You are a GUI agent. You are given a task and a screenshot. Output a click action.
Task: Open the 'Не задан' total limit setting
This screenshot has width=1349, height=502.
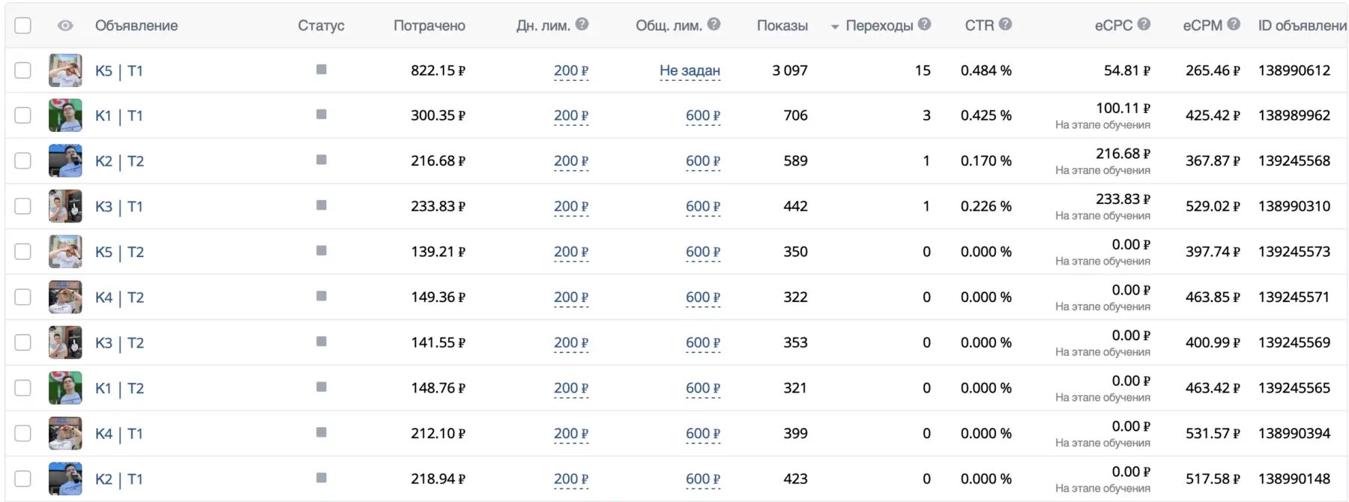pos(689,71)
